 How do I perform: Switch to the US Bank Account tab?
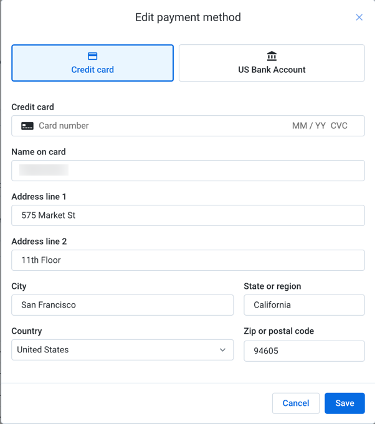pos(272,64)
